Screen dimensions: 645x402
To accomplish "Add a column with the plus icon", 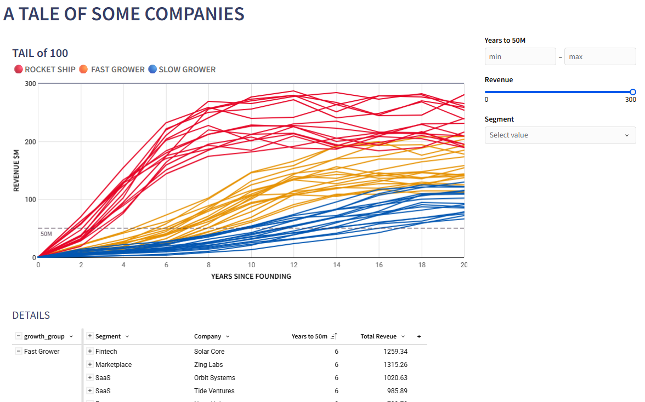I will [419, 336].
